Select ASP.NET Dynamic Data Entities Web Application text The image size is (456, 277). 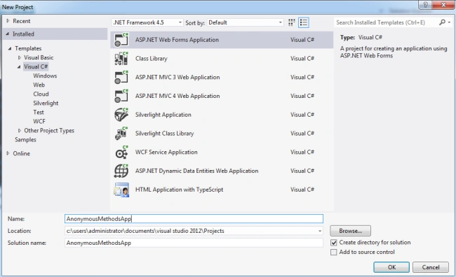coord(196,171)
